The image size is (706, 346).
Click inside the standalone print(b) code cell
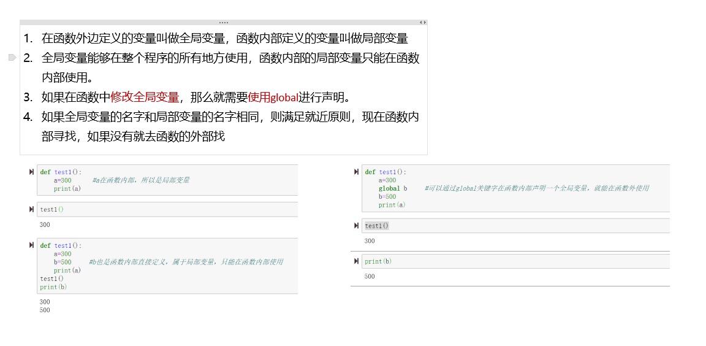pos(515,261)
